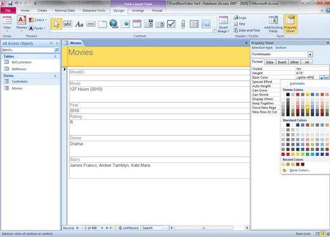Close the navigation pane shutter bar
The width and height of the screenshot is (330, 237).
pyautogui.click(x=57, y=43)
